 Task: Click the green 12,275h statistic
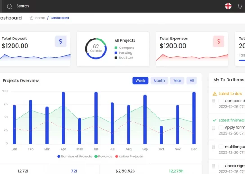[x=176, y=171]
